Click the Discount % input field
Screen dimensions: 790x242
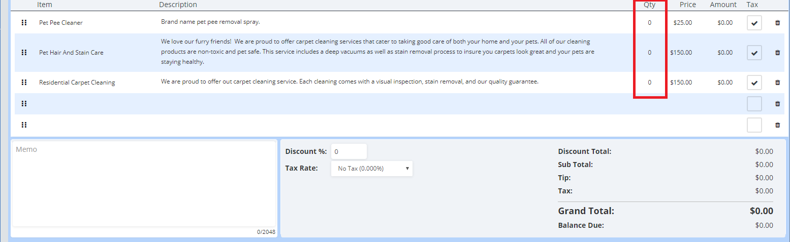[x=349, y=151]
